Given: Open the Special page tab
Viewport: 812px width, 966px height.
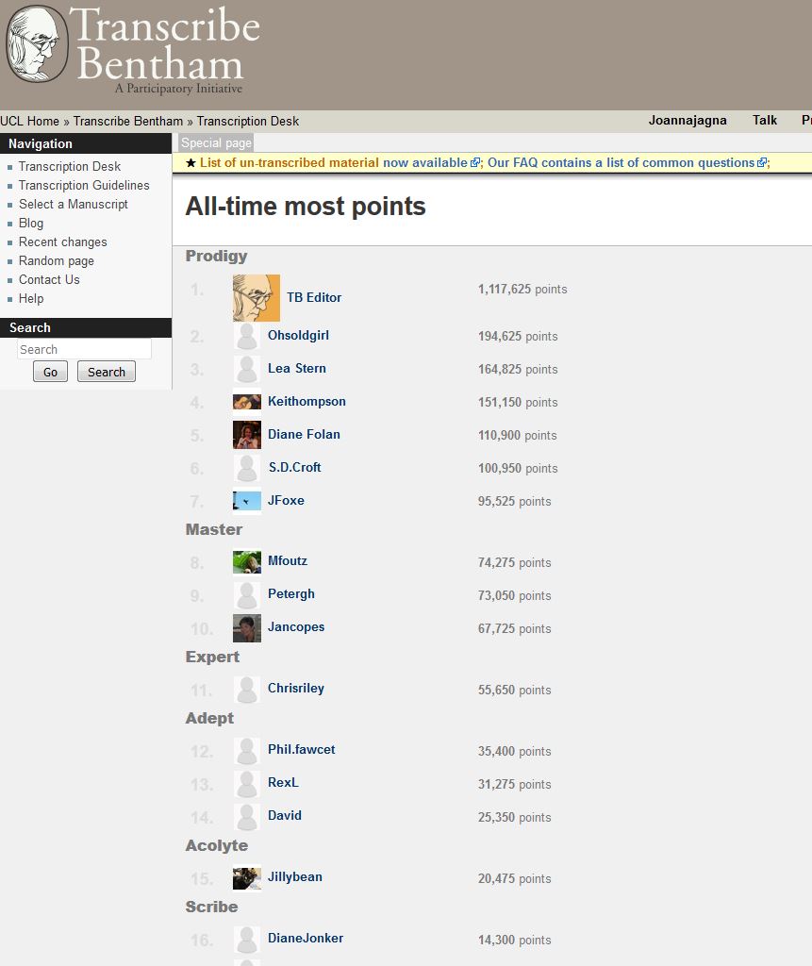Looking at the screenshot, I should [216, 143].
